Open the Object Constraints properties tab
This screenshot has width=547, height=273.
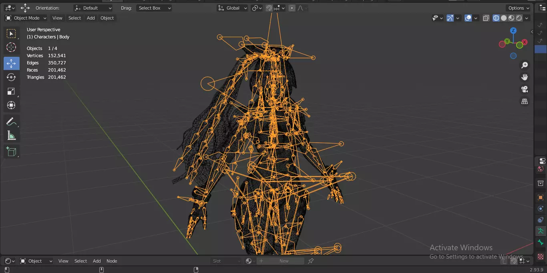[541, 220]
